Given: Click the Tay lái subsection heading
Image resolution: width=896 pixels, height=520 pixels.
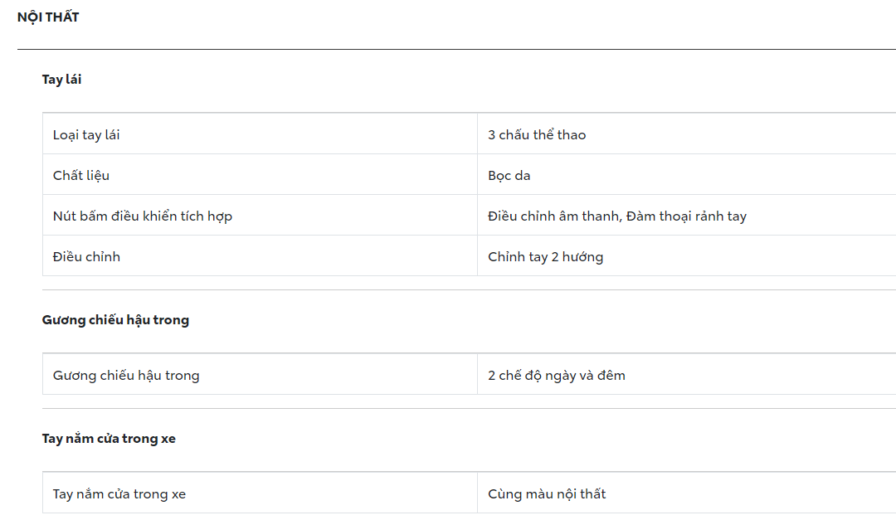Looking at the screenshot, I should coord(61,80).
